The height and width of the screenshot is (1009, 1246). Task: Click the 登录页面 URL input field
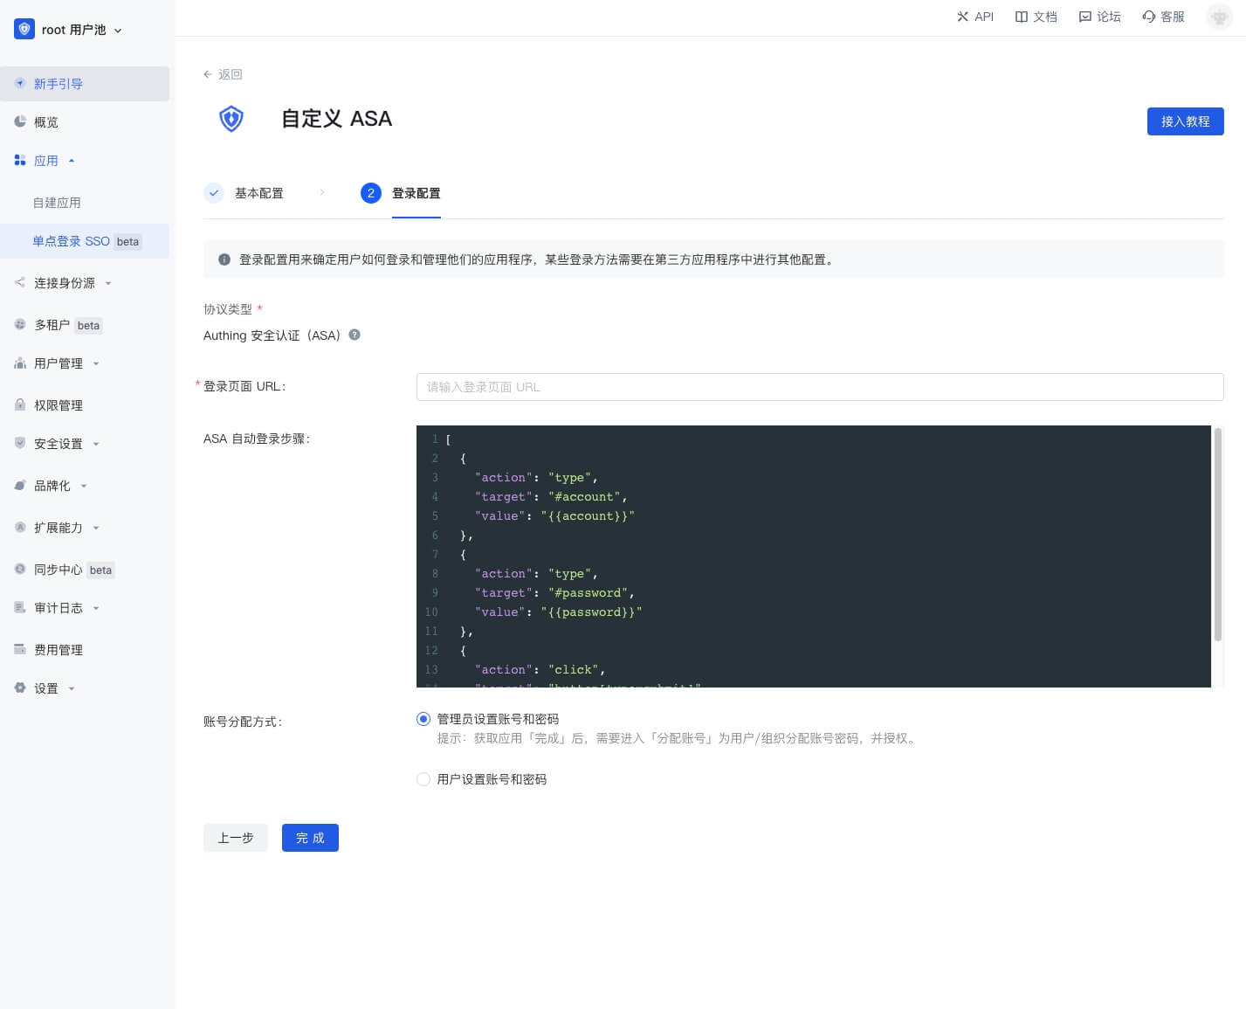coord(819,387)
